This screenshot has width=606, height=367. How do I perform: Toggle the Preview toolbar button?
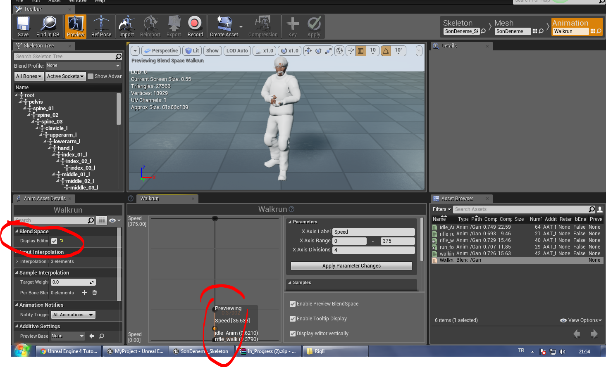click(76, 27)
